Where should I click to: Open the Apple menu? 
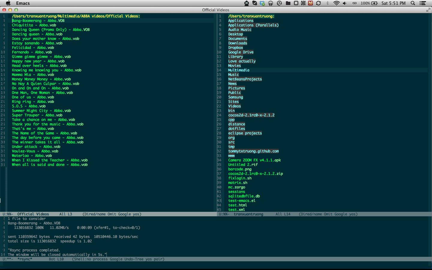coord(8,3)
